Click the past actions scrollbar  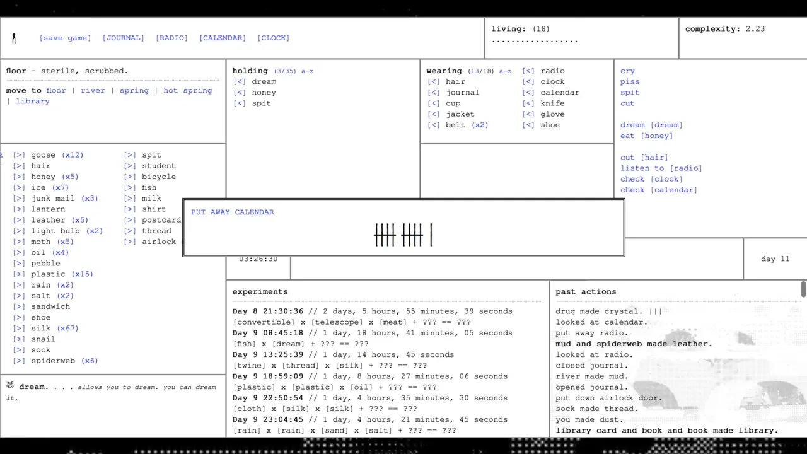coord(803,289)
